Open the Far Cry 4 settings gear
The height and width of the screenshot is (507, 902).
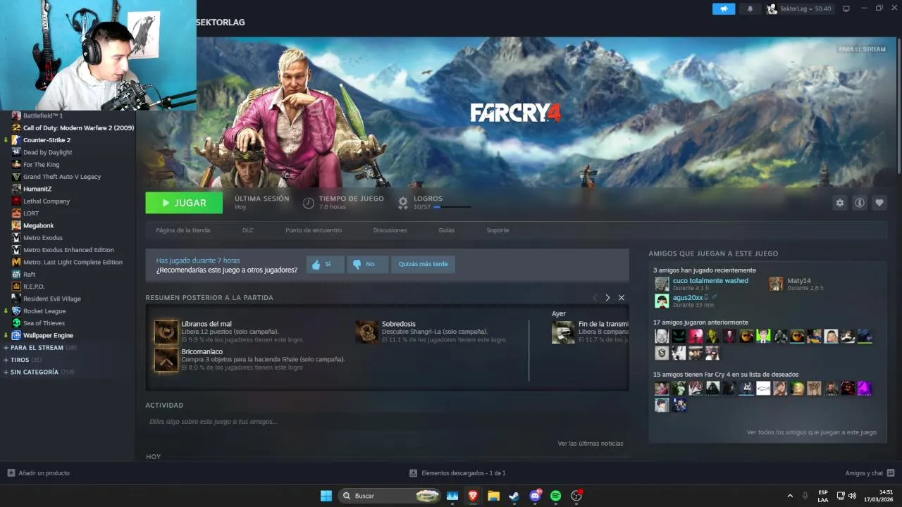(840, 203)
